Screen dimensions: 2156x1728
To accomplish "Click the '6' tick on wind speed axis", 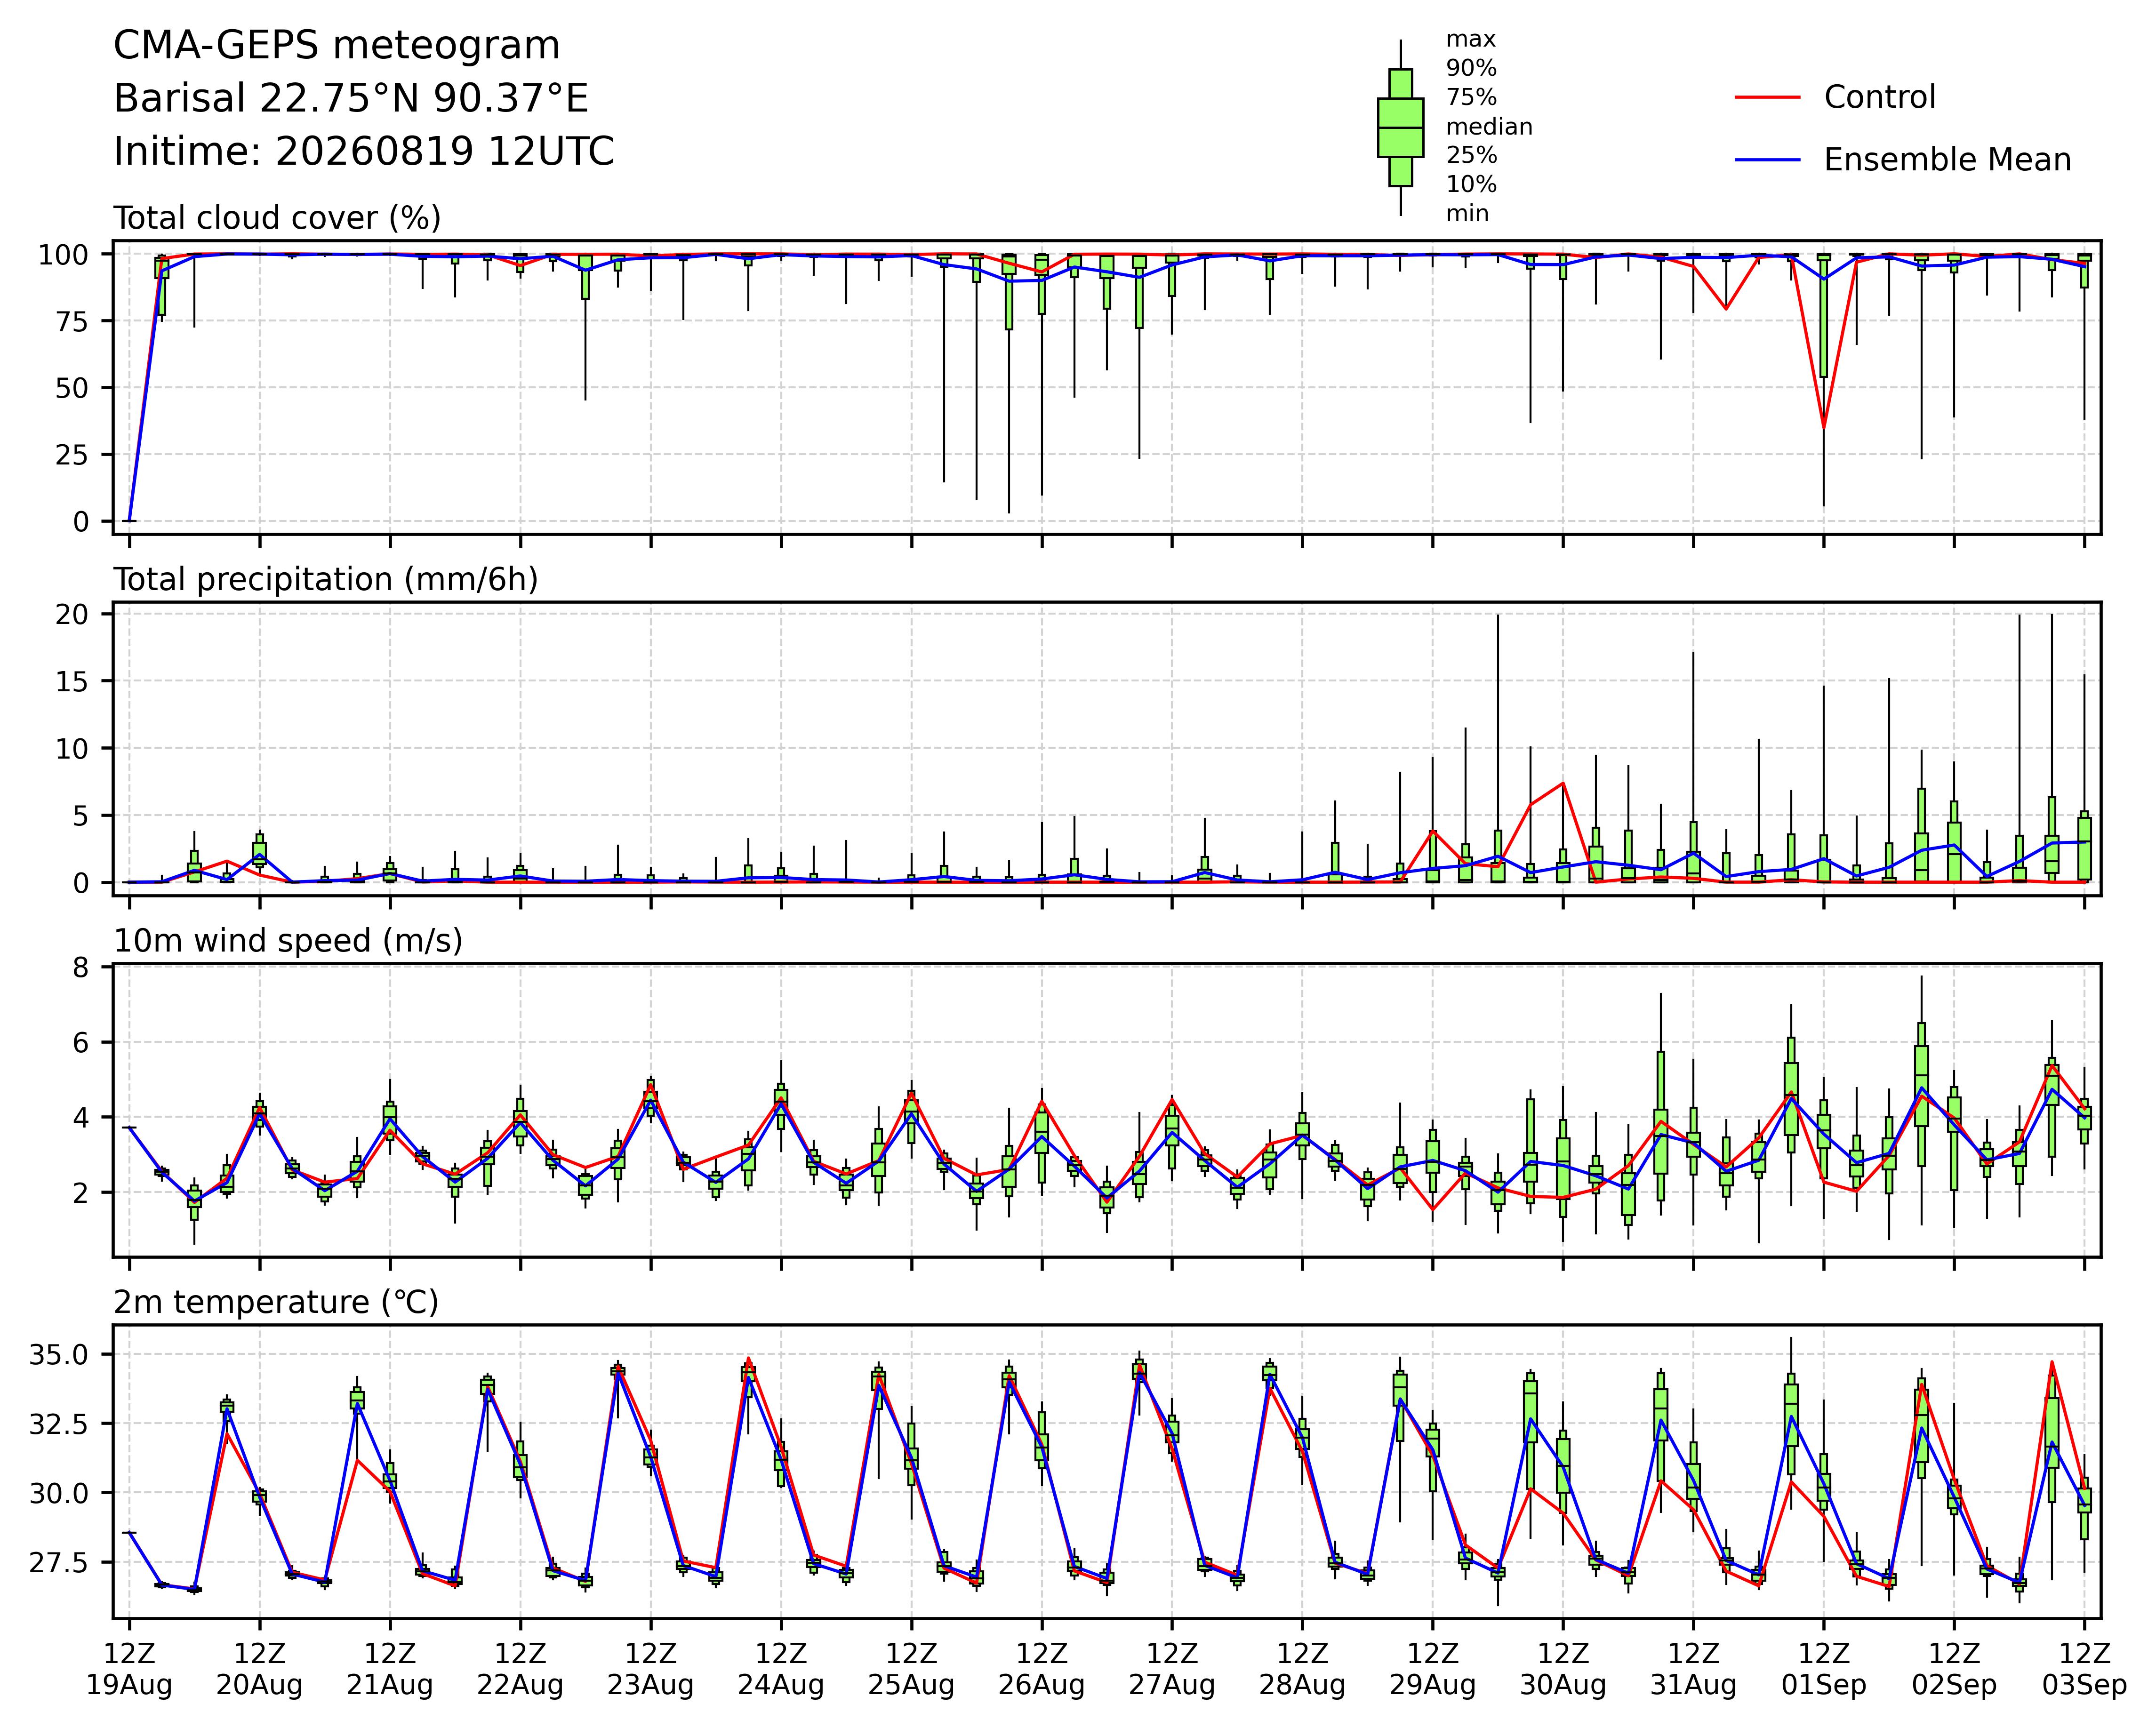I will [x=81, y=1042].
